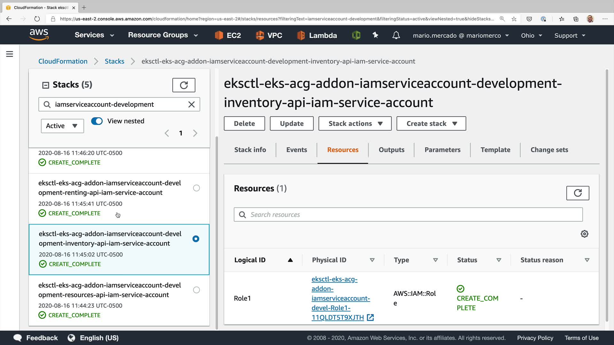614x345 pixels.
Task: Open the Ohio region selector
Action: 531,35
